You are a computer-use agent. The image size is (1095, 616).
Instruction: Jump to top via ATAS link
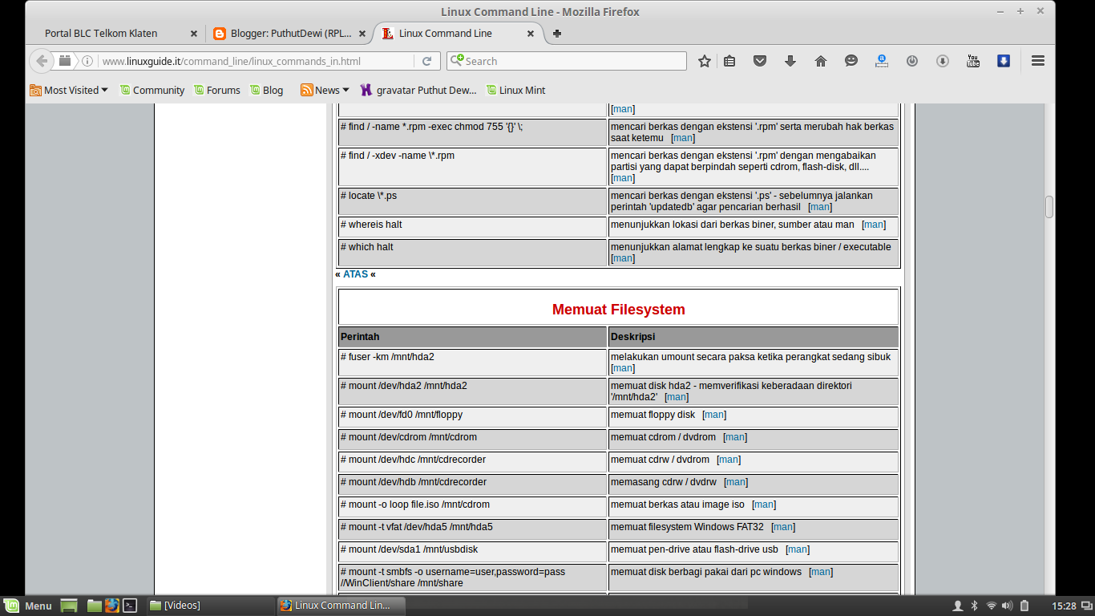click(x=355, y=274)
